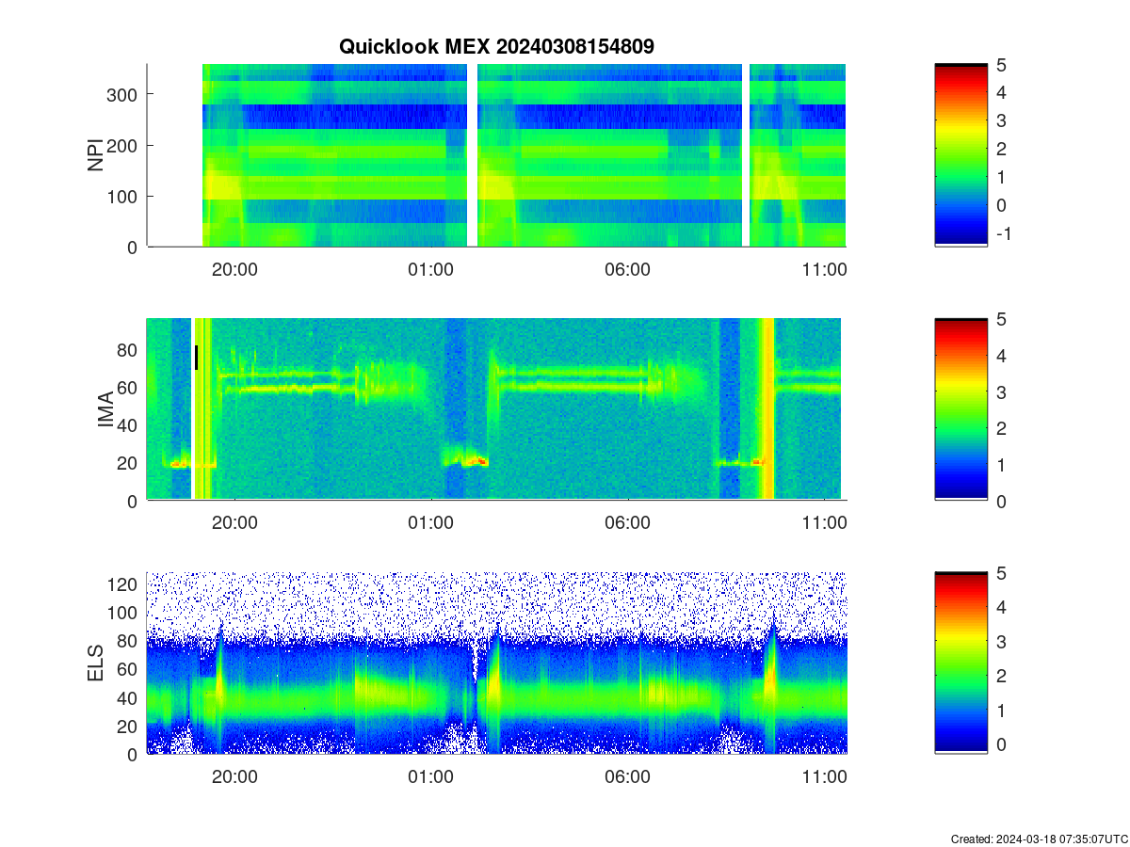Screen dimensions: 1130x847
Task: Click the 11:00 tick label under IMA plot
Action: click(x=825, y=522)
